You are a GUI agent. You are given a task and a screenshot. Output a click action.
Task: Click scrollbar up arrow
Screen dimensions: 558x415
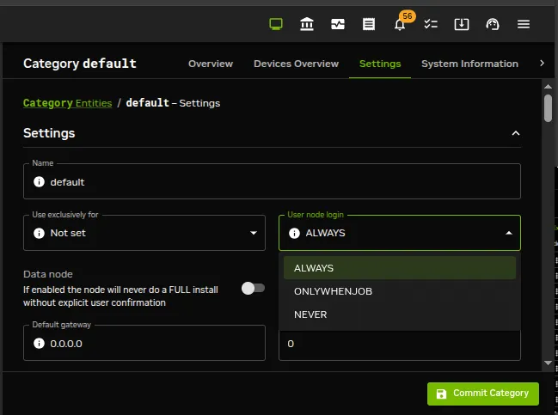click(548, 87)
